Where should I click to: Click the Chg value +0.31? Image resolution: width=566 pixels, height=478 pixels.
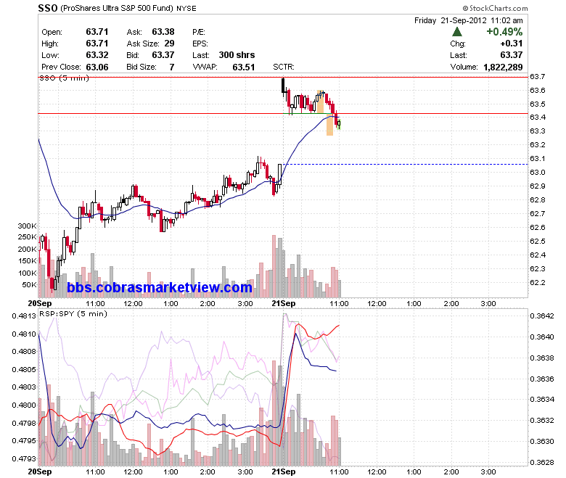(512, 44)
